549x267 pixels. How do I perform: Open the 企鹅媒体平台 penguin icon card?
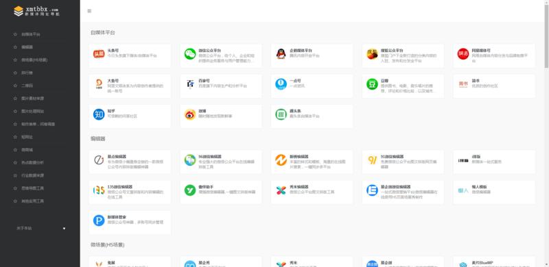pyautogui.click(x=312, y=55)
